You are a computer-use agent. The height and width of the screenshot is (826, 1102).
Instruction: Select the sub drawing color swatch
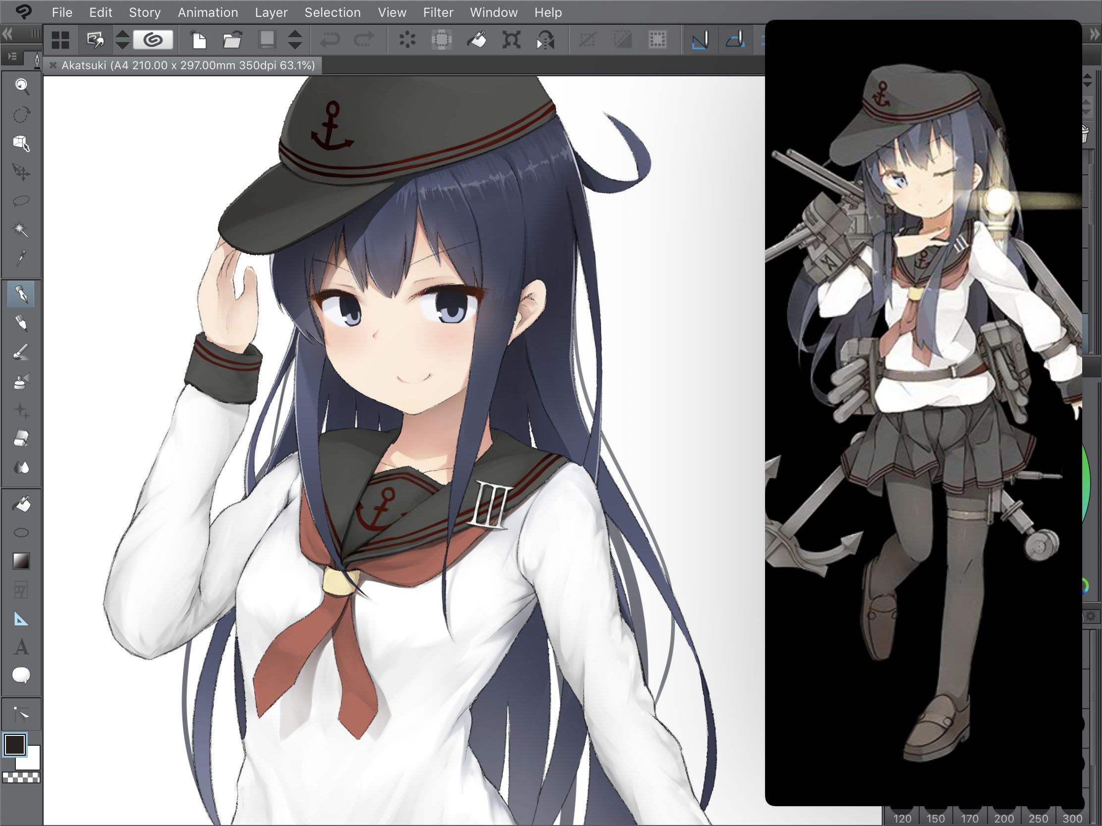tap(31, 760)
